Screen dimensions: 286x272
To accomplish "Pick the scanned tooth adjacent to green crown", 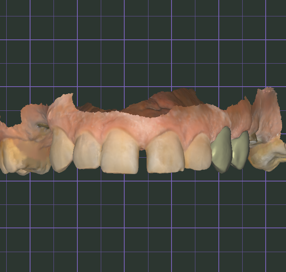I will point(198,153).
